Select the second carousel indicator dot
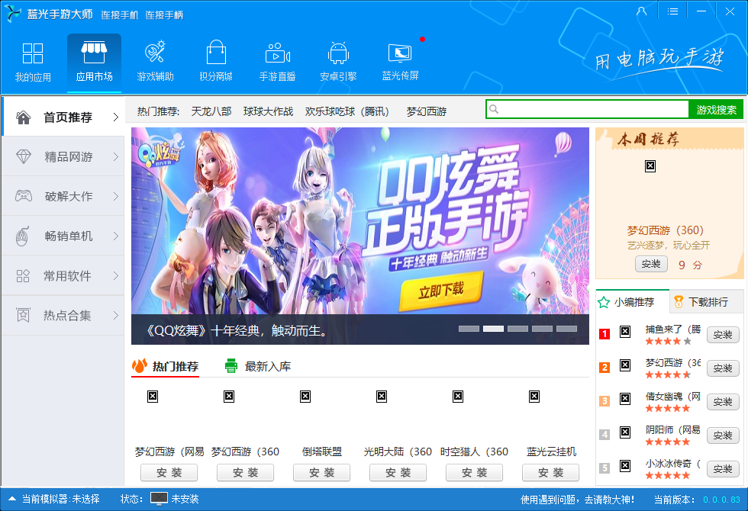The image size is (748, 511). point(492,328)
